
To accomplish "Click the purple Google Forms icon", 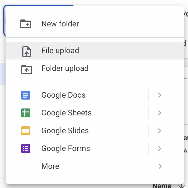I will pyautogui.click(x=26, y=149).
